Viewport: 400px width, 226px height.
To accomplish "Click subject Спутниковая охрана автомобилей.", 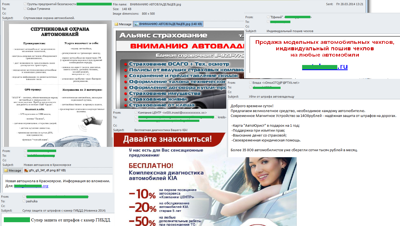I will point(49,18).
